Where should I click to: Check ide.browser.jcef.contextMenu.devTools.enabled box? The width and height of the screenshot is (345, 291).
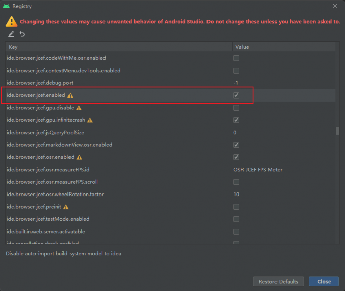pyautogui.click(x=236, y=71)
